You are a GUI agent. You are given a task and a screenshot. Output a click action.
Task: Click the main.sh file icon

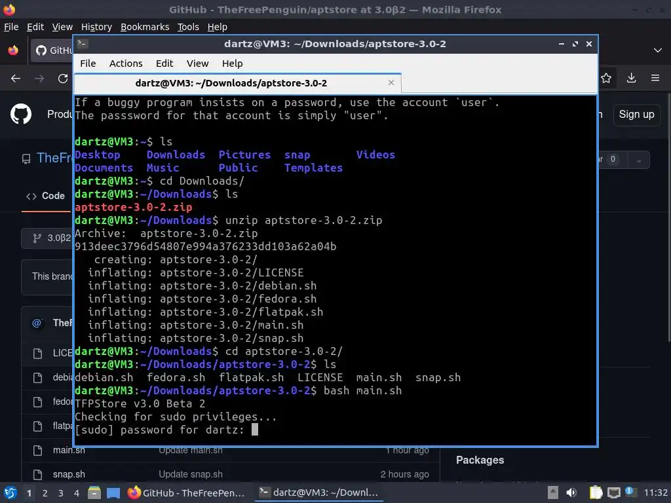[x=37, y=451]
